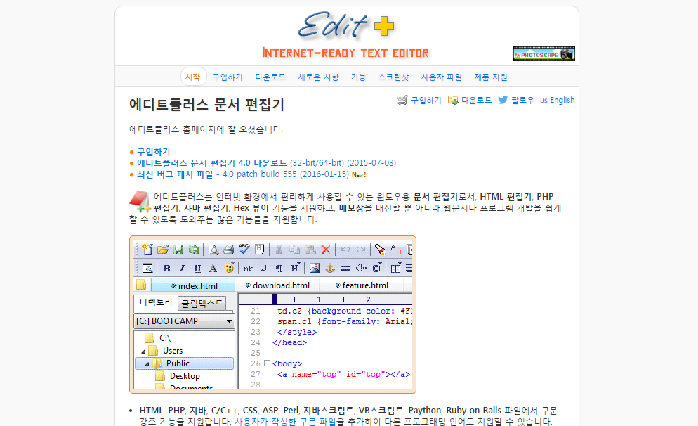Save the document with the Save icon
Screen dimensions: 698x426
coord(178,250)
